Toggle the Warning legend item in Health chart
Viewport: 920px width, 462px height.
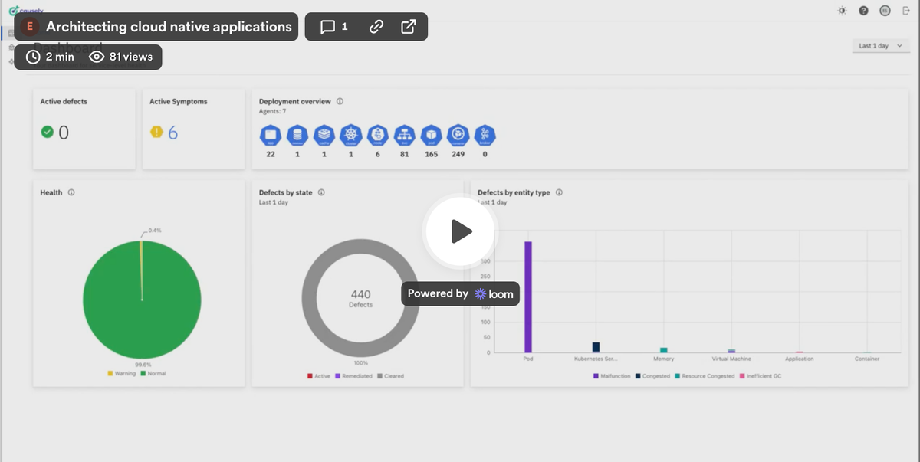[x=121, y=373]
